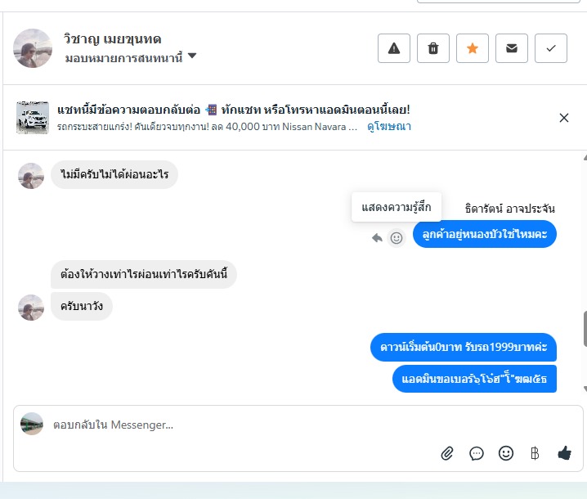The width and height of the screenshot is (587, 499).
Task: Mark conversation as spam with warning icon
Action: [x=394, y=48]
